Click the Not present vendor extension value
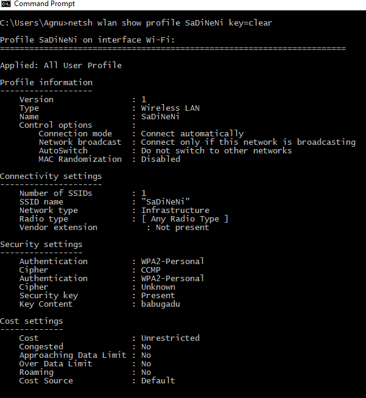The height and width of the screenshot is (398, 366). pyautogui.click(x=182, y=227)
